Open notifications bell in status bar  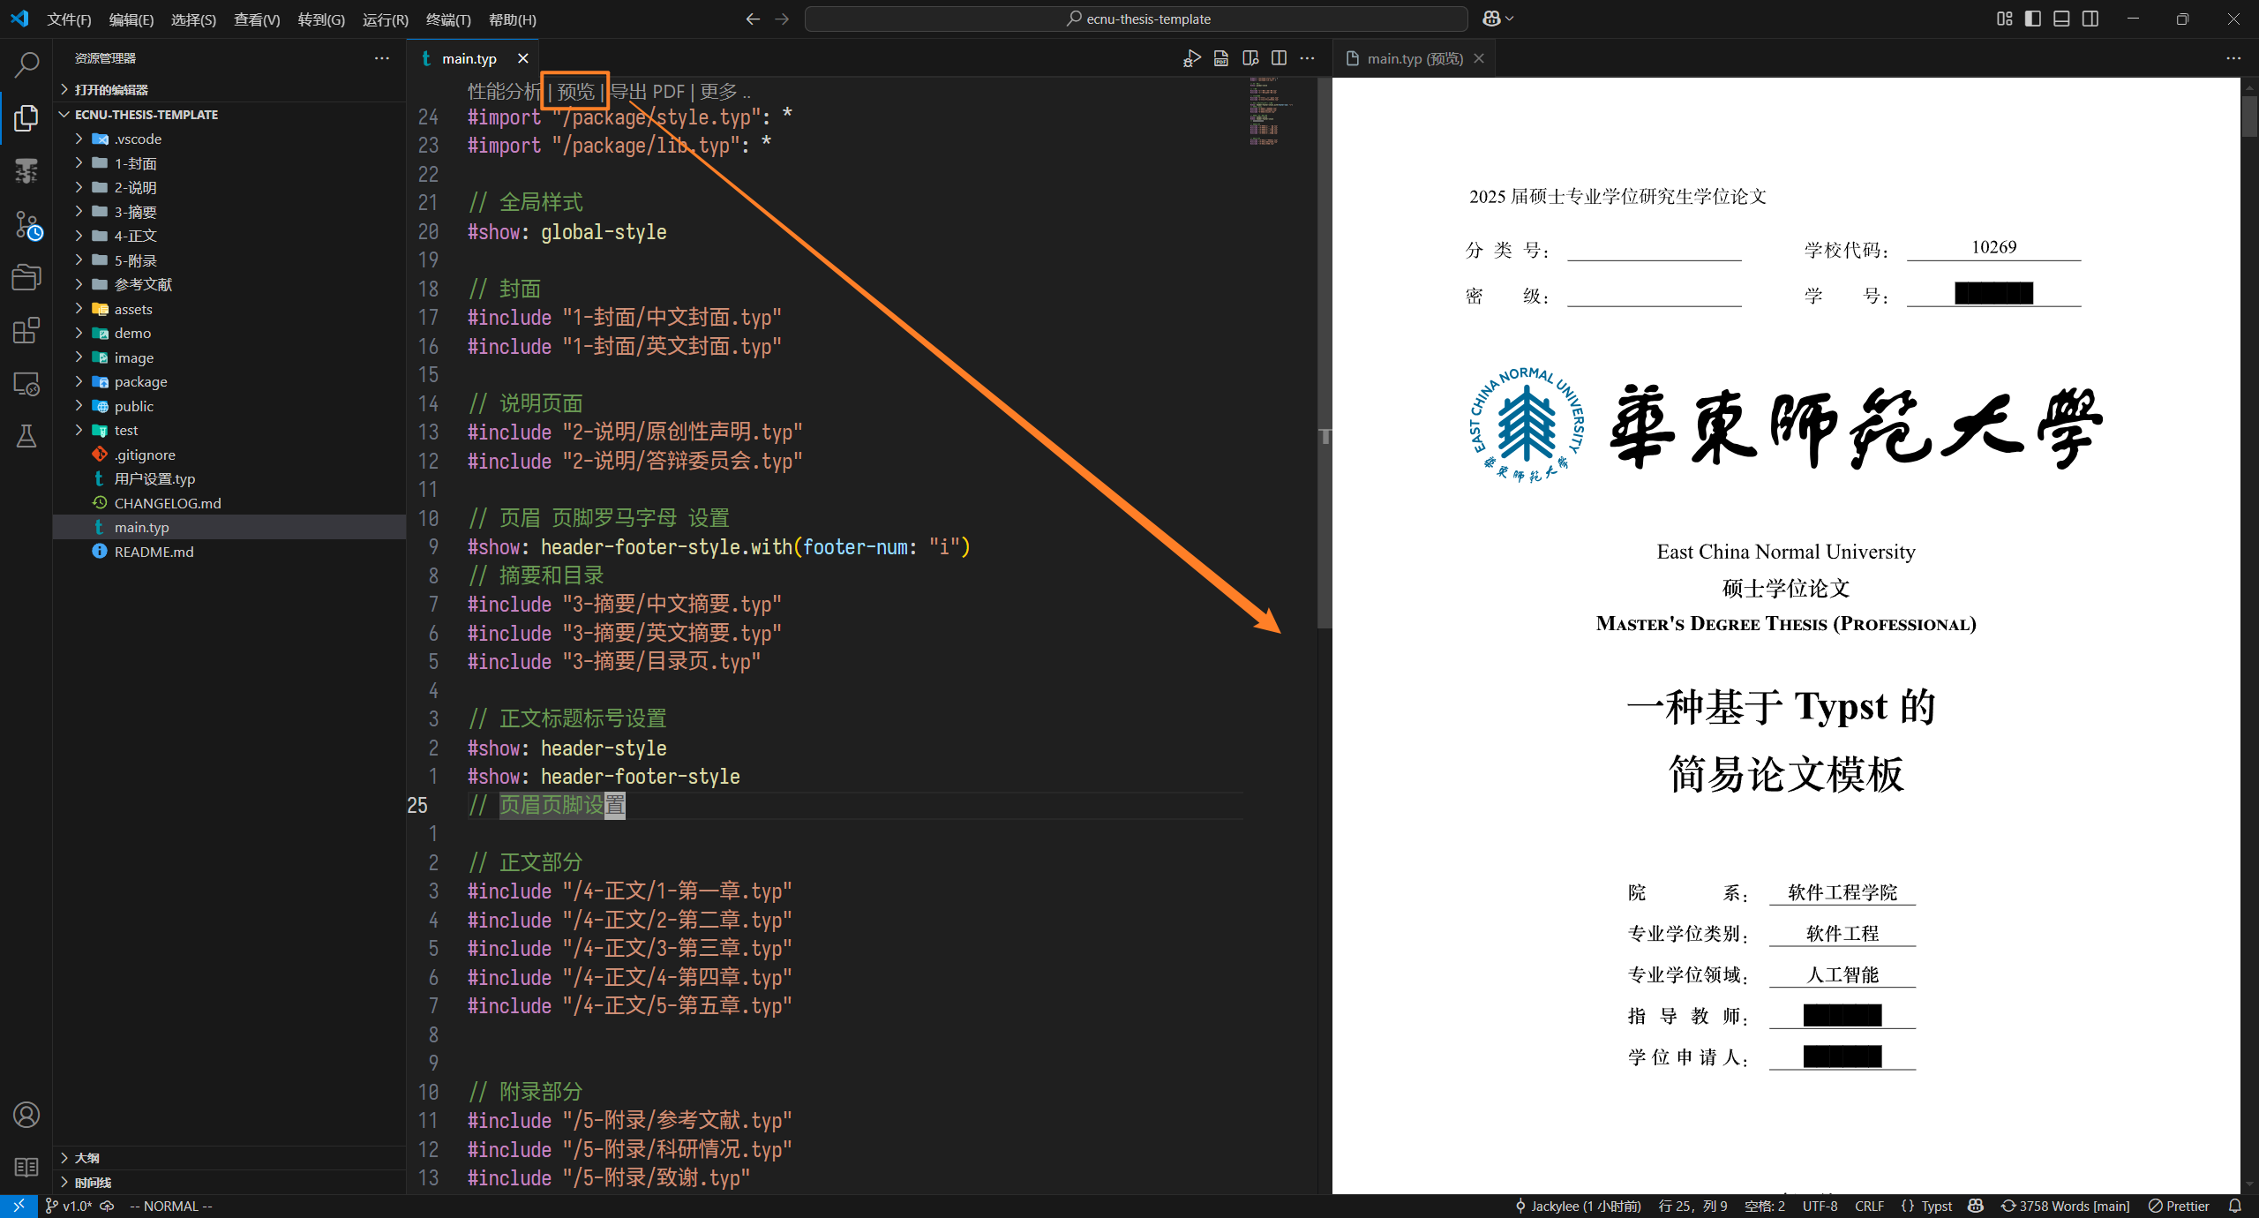(x=2235, y=1206)
